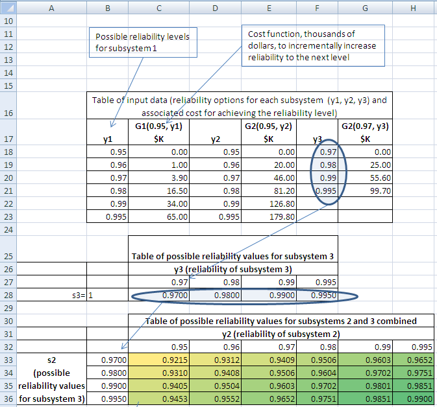Select cell with cost 81.20
437x407 pixels.
[269, 191]
